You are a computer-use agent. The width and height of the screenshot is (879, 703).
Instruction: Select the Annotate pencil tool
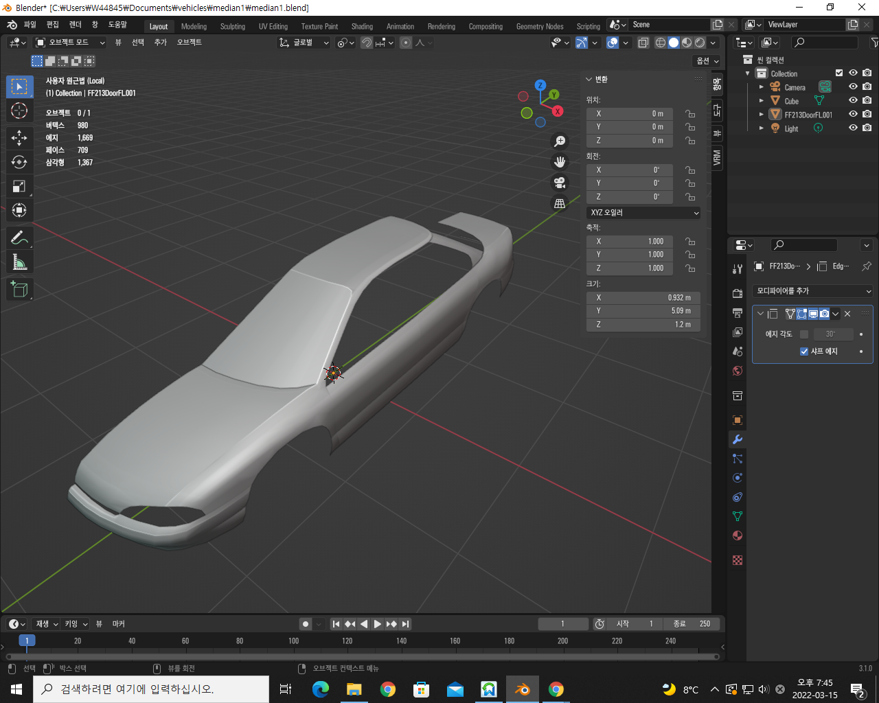(19, 238)
